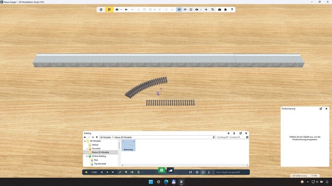Import into catalog with download arrow icon
The image size is (332, 186).
click(x=234, y=133)
